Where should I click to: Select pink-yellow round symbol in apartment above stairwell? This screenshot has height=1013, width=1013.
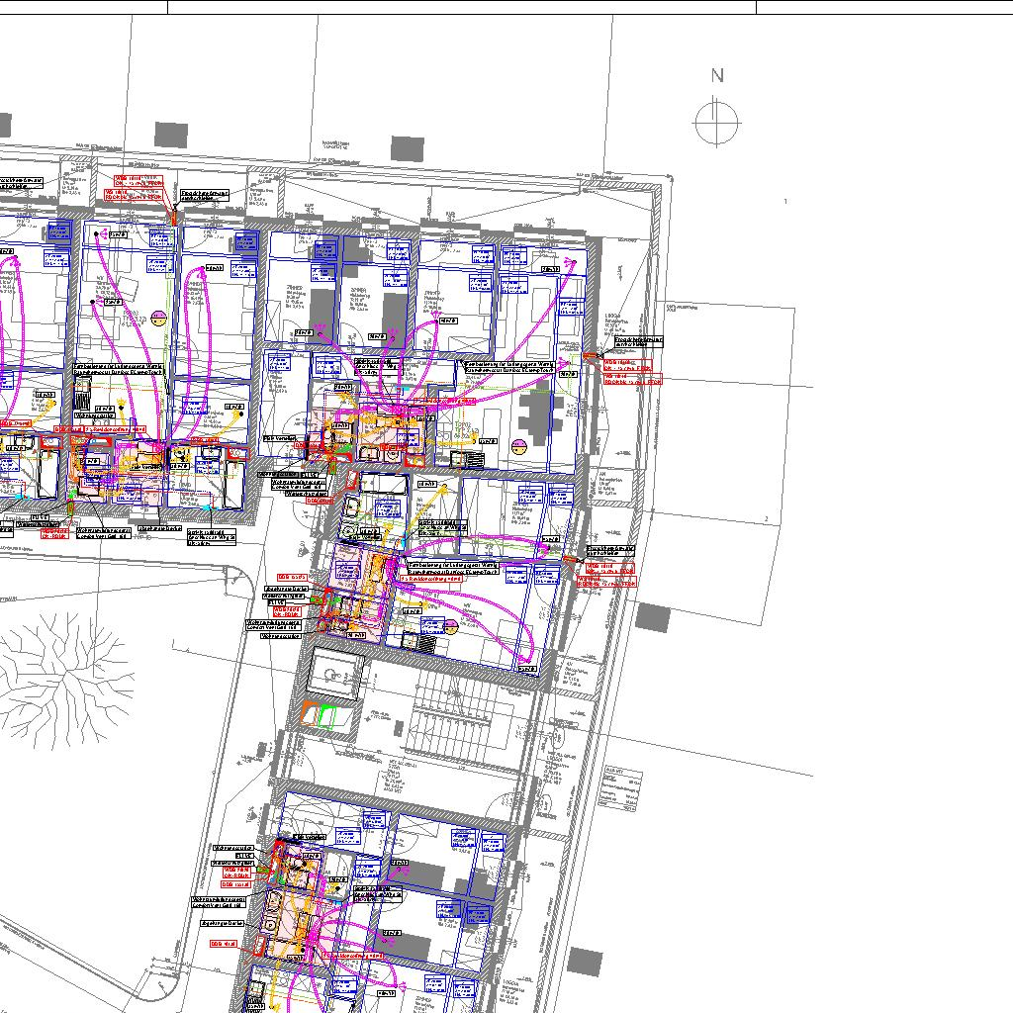point(451,625)
